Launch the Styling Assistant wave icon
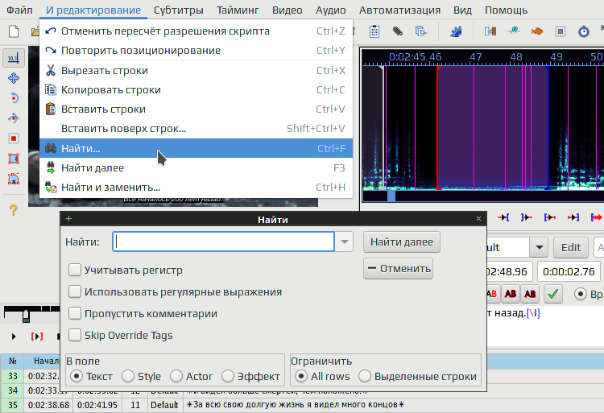This screenshot has height=413, width=604. pyautogui.click(x=514, y=31)
